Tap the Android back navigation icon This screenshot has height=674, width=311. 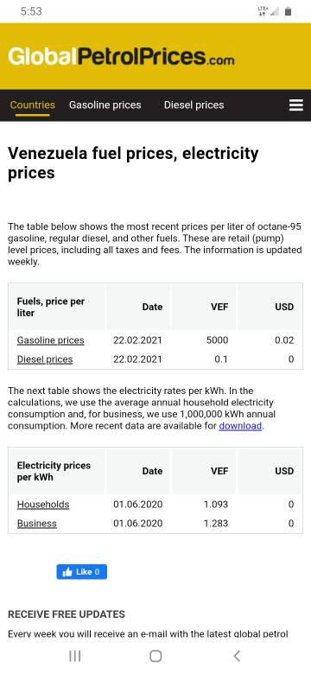point(236,656)
